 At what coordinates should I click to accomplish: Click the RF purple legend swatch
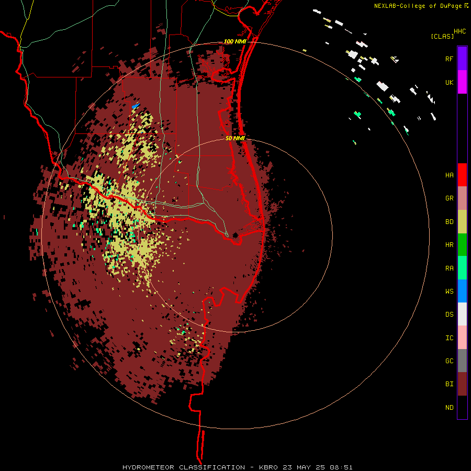(462, 59)
